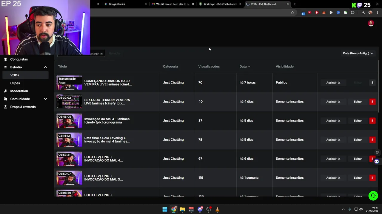The height and width of the screenshot is (214, 382).
Task: Expand the Comunidade sidebar section
Action: [45, 99]
